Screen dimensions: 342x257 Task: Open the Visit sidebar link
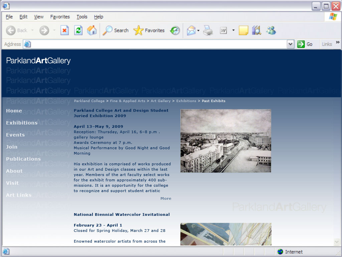tap(12, 183)
